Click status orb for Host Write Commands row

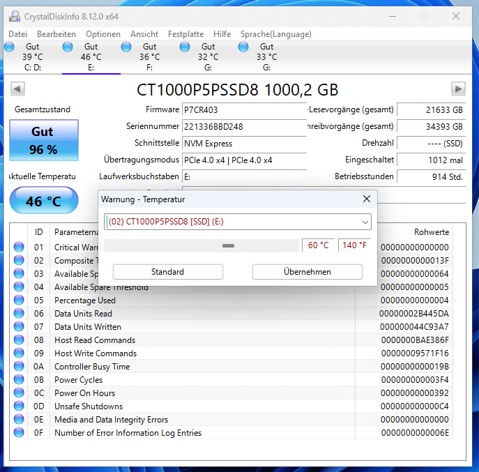click(19, 353)
